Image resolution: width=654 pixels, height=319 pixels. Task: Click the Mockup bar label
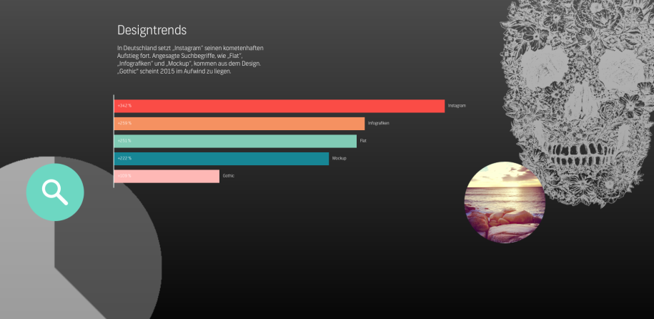[x=339, y=159]
